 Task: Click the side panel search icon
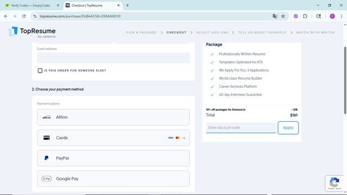(319, 16)
